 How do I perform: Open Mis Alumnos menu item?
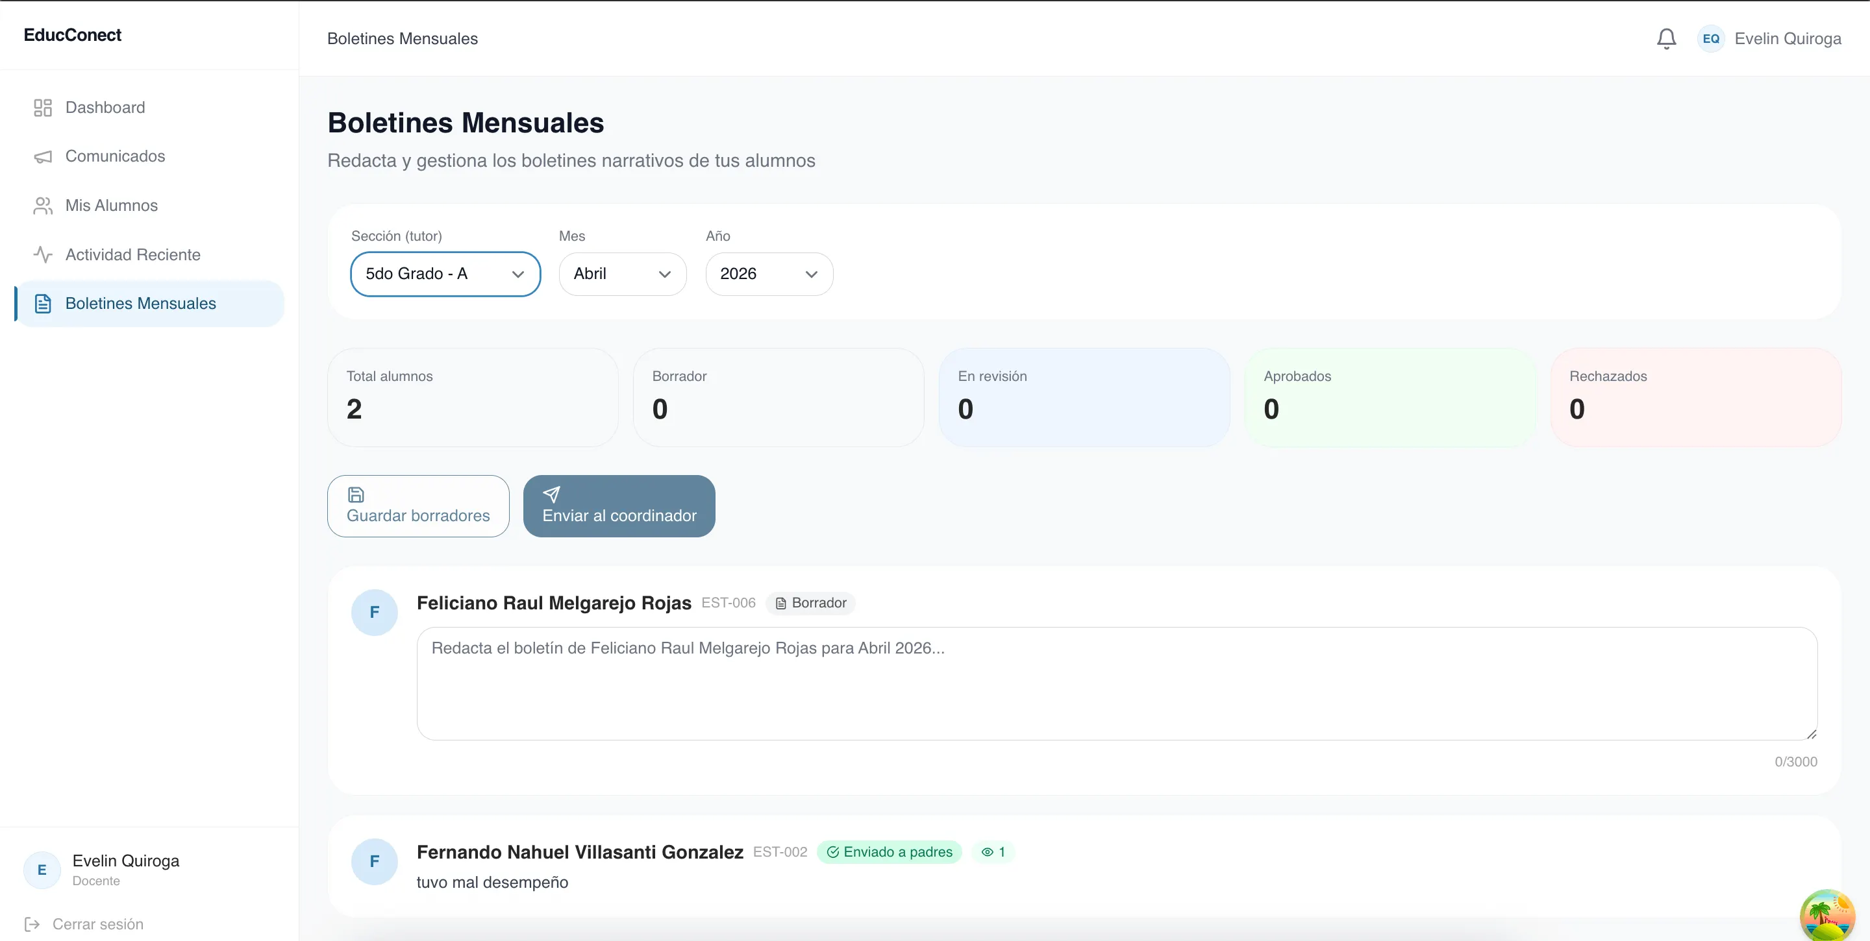[112, 206]
